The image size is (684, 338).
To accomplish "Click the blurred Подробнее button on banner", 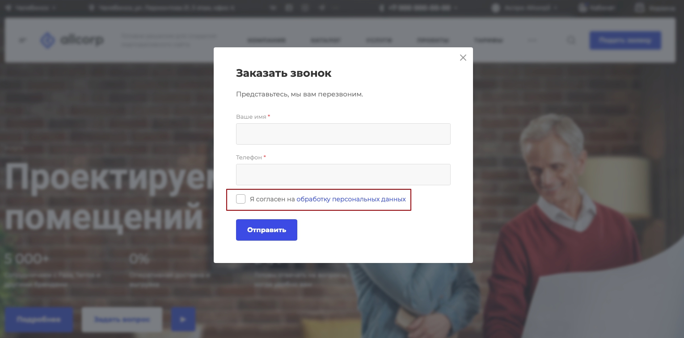I will (x=39, y=319).
